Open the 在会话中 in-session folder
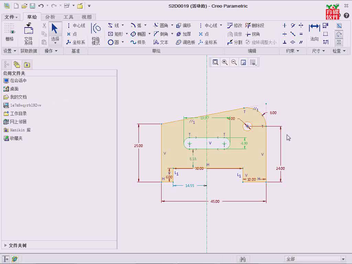The width and height of the screenshot is (352, 264). [x=15, y=80]
